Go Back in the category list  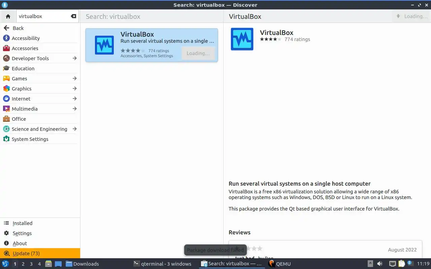[40, 28]
